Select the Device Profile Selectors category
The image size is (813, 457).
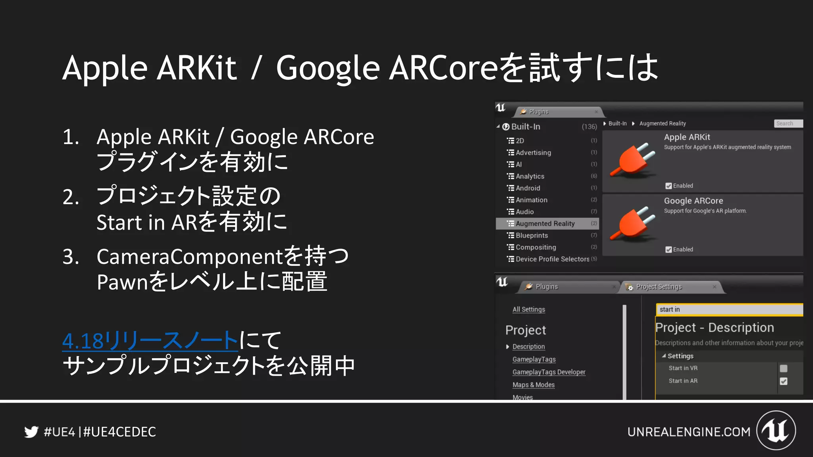[x=547, y=259]
